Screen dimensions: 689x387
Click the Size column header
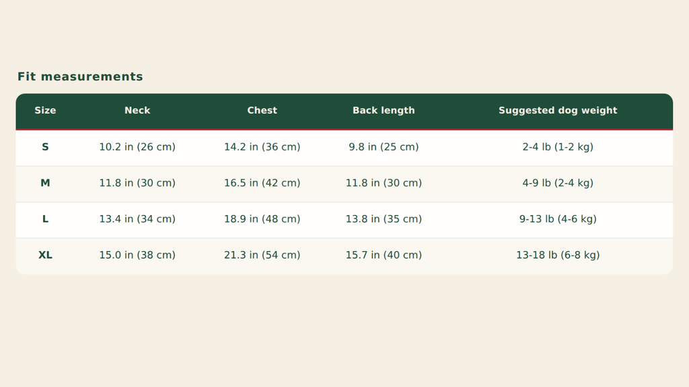(x=45, y=111)
